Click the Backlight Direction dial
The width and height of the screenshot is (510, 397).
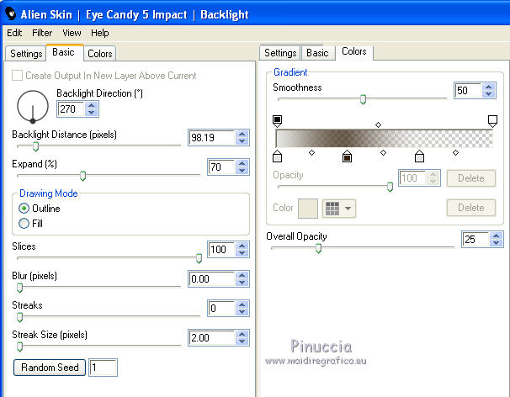tap(33, 107)
